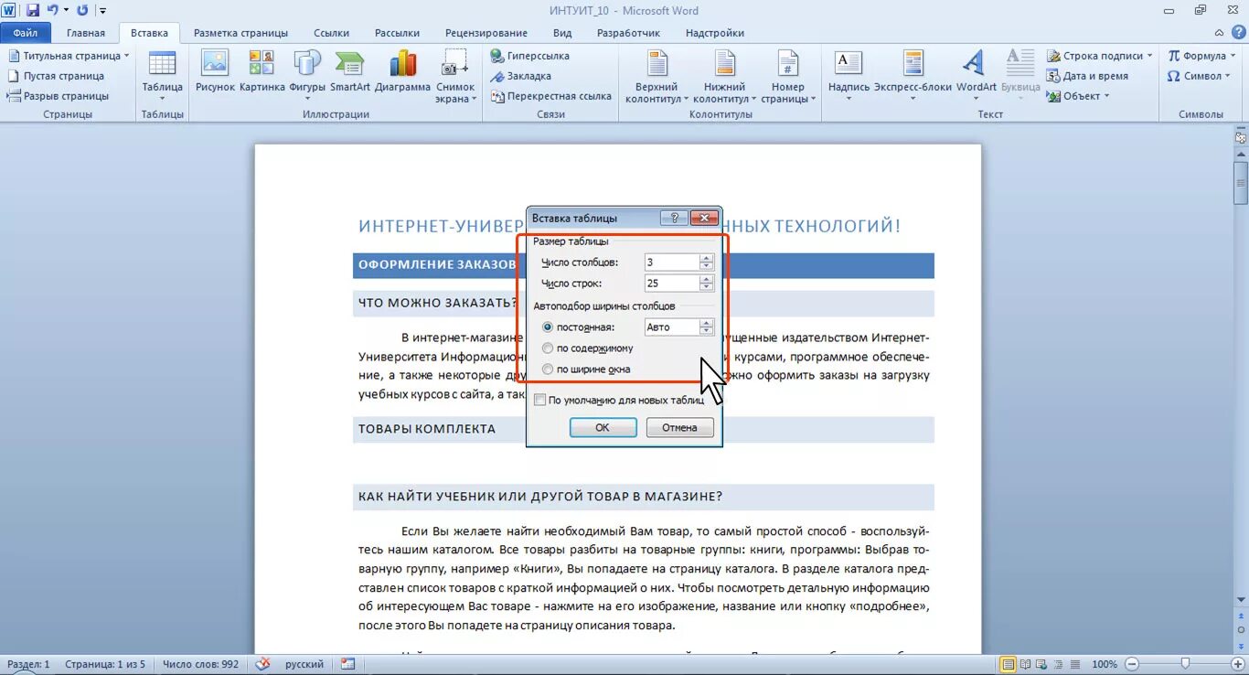The height and width of the screenshot is (675, 1249).
Task: Switch to Print Layout view button
Action: [x=1009, y=664]
